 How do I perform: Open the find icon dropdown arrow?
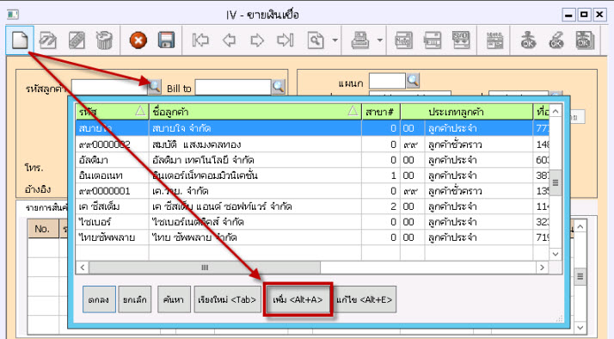[x=335, y=40]
